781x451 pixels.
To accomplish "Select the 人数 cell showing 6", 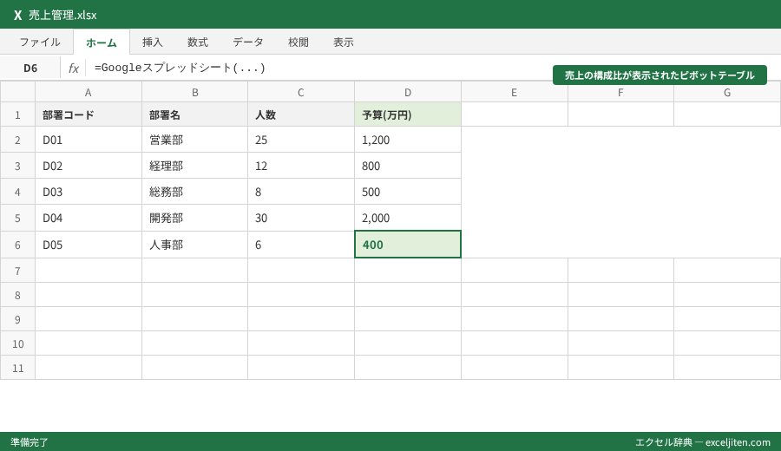I will point(301,245).
